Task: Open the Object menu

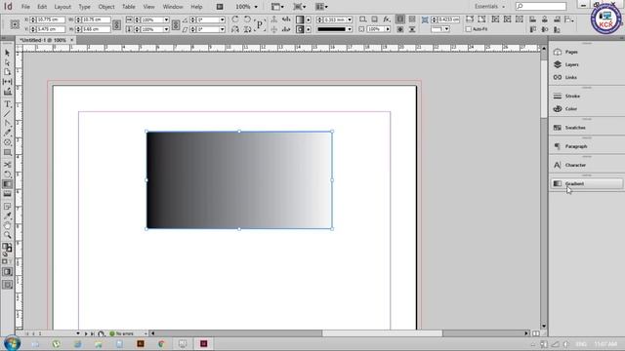Action: click(x=106, y=7)
